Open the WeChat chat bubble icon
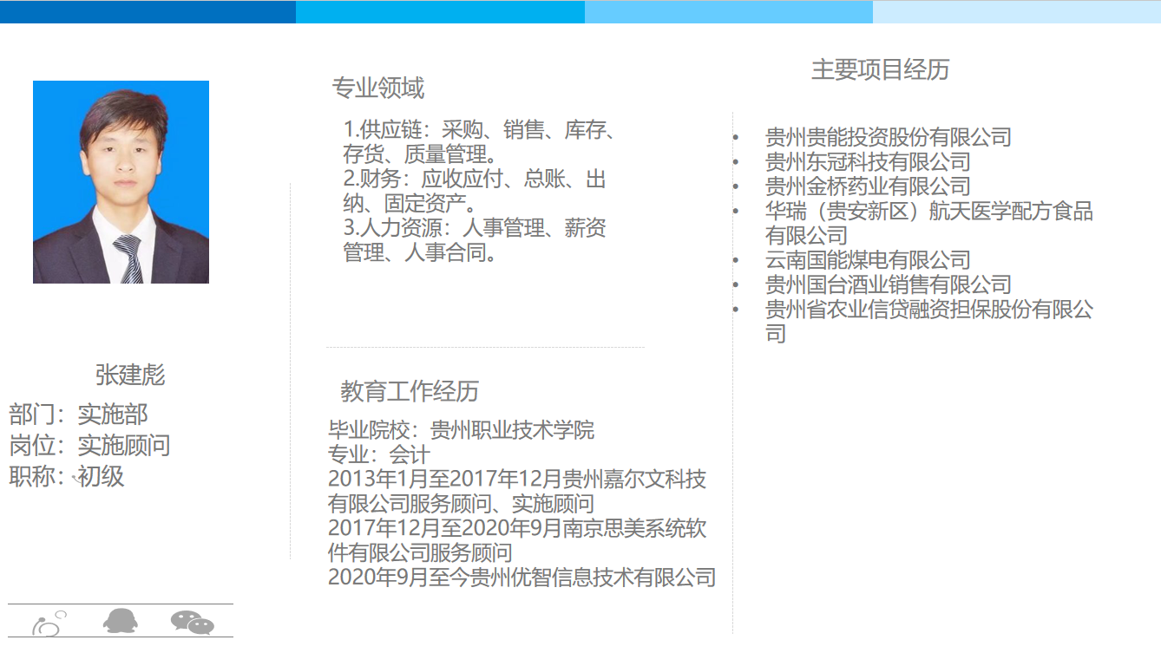The height and width of the screenshot is (653, 1161). coord(192,622)
